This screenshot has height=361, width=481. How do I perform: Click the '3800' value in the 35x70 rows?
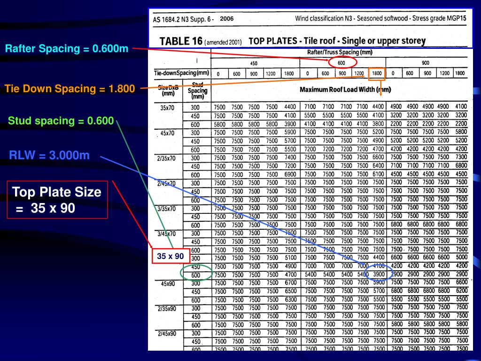click(x=378, y=124)
